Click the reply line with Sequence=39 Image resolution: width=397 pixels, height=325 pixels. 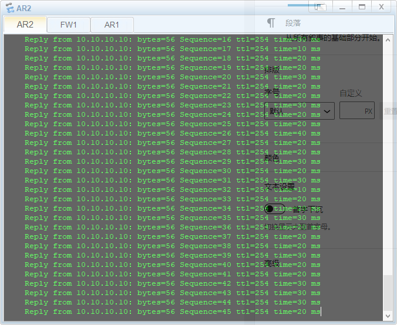coord(172,255)
